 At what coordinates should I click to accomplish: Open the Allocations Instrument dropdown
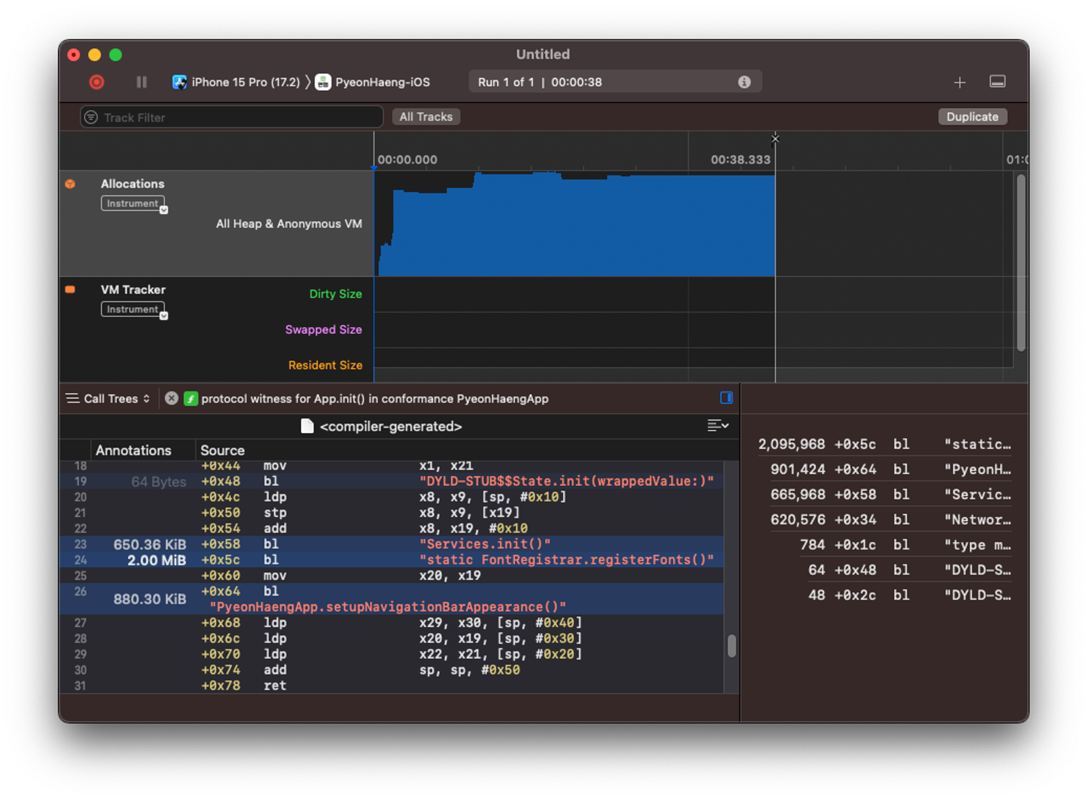[134, 204]
